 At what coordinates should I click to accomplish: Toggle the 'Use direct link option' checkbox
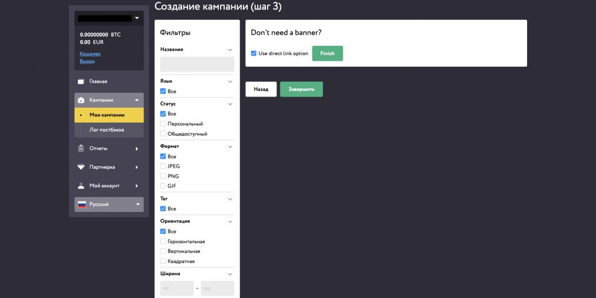[x=254, y=54]
